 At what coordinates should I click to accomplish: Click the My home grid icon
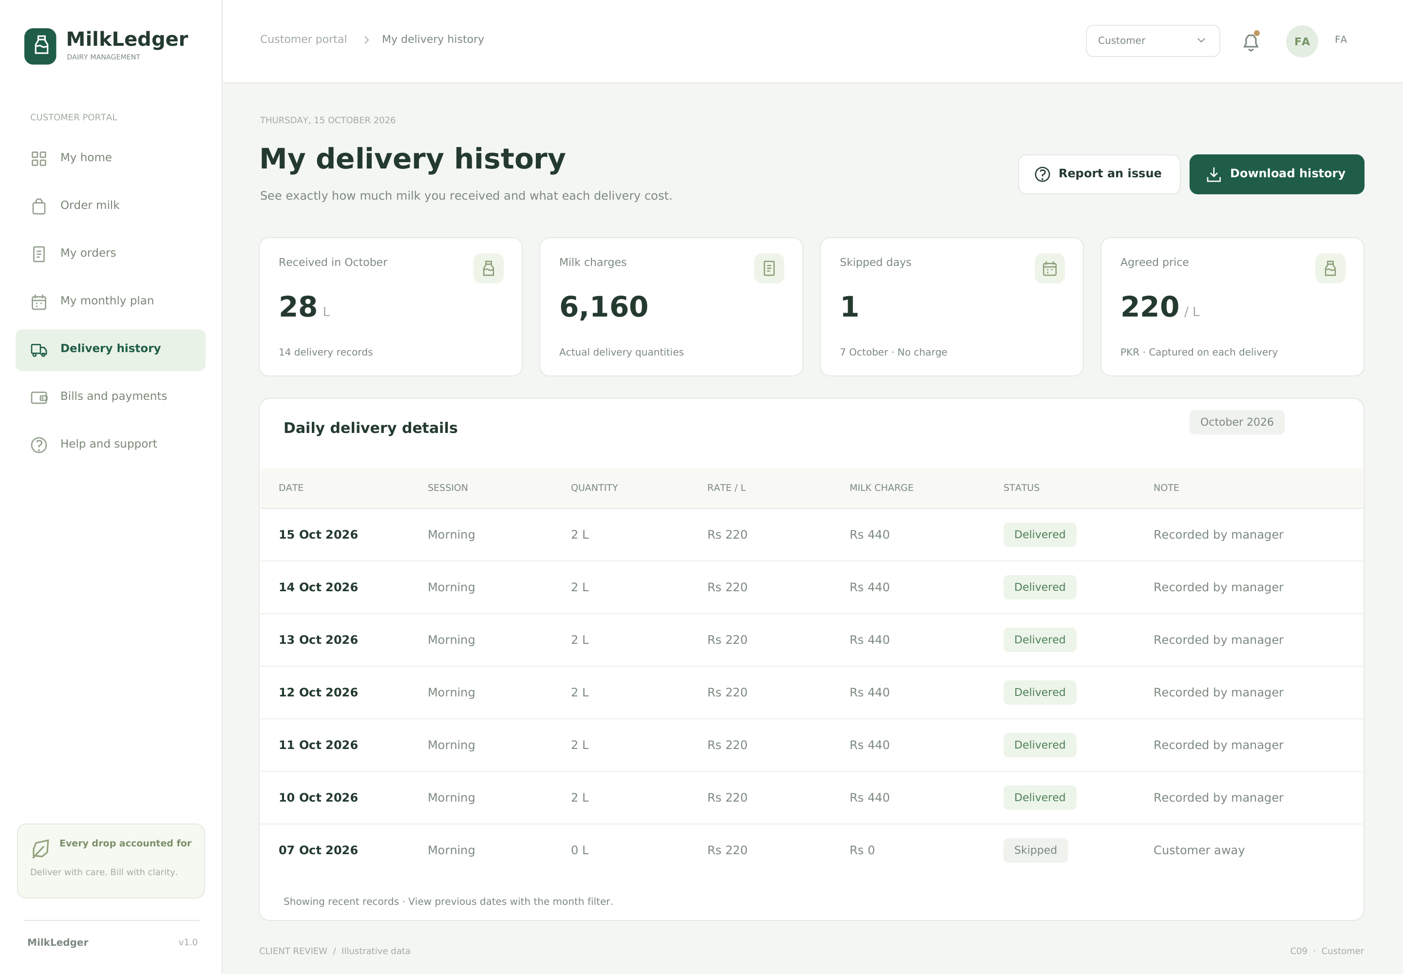tap(39, 159)
